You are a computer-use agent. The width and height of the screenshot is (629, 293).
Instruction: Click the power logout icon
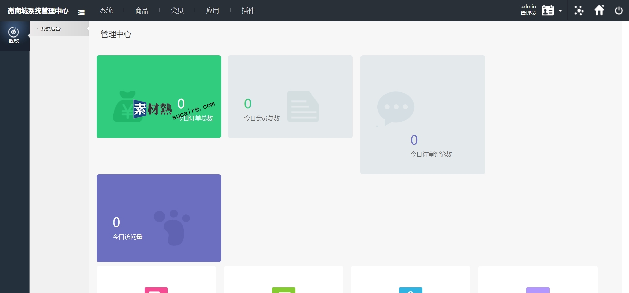tap(619, 10)
